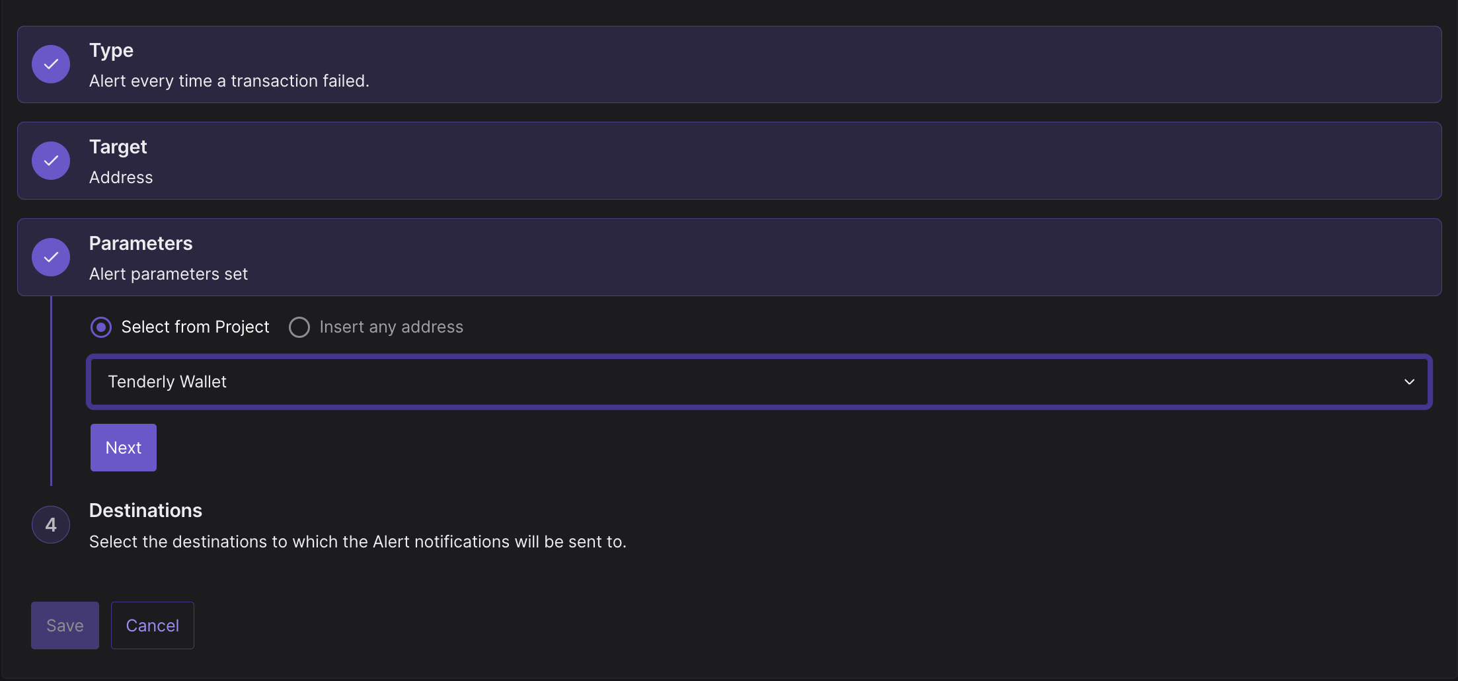Click the dropdown chevron arrow
This screenshot has height=681, width=1458.
[1409, 382]
